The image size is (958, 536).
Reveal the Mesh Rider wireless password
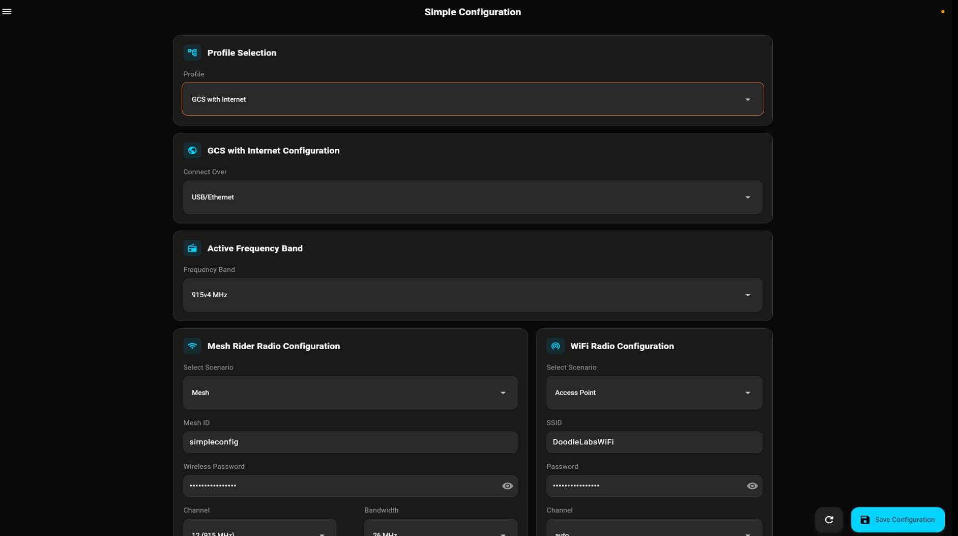[x=507, y=486]
